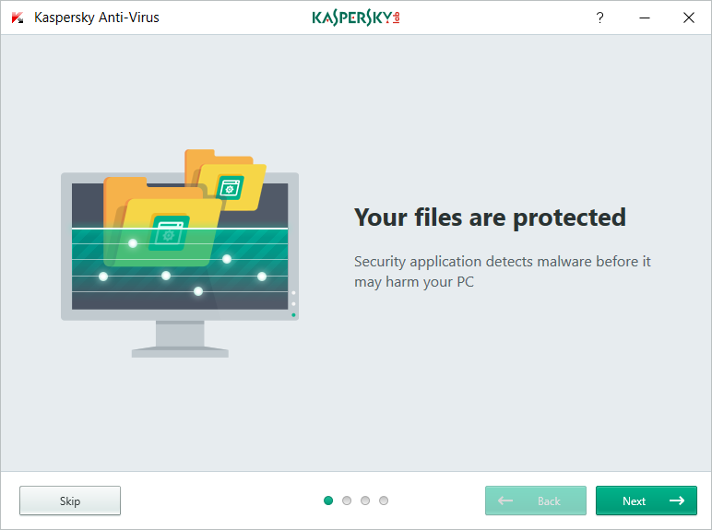
Task: Select the first page indicator dot
Action: [x=328, y=501]
